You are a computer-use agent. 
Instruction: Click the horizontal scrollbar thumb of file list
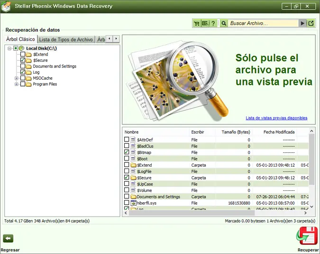[x=192, y=213]
